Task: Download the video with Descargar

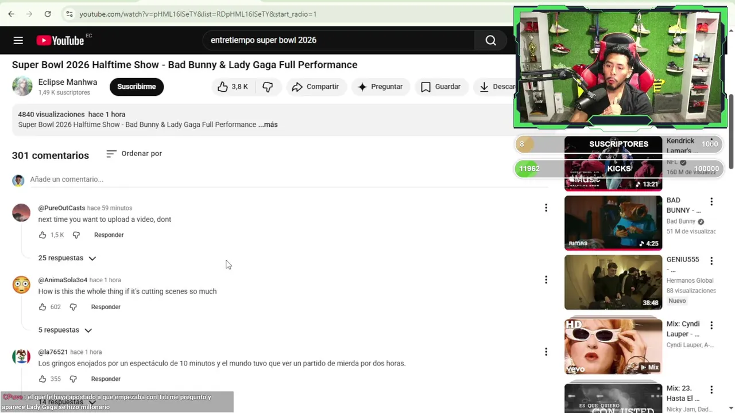Action: point(496,87)
